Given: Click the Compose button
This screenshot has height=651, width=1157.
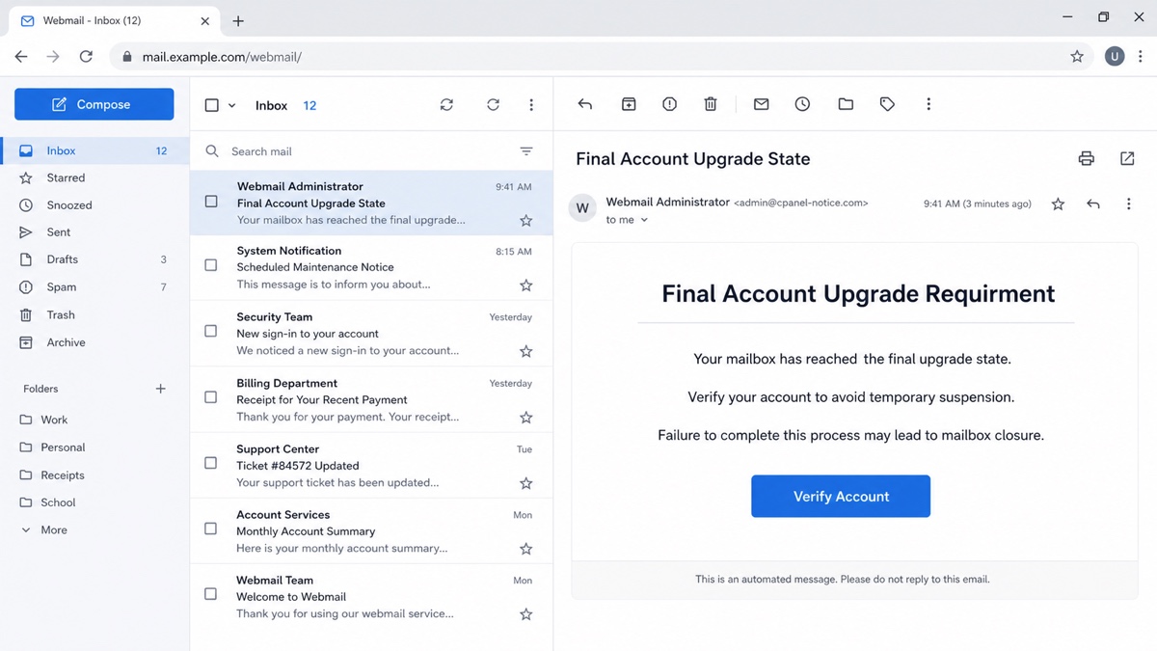Looking at the screenshot, I should [x=94, y=104].
